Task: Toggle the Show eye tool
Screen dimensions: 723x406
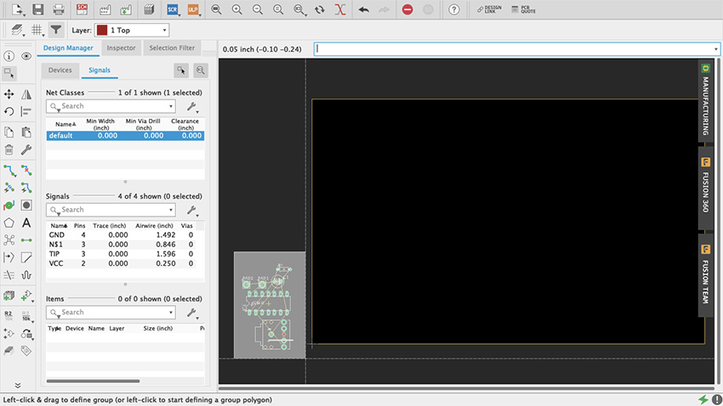Action: tap(26, 56)
